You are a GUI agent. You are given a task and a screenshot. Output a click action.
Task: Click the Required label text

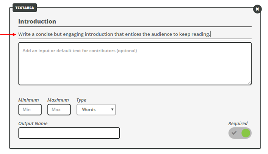[238, 123]
